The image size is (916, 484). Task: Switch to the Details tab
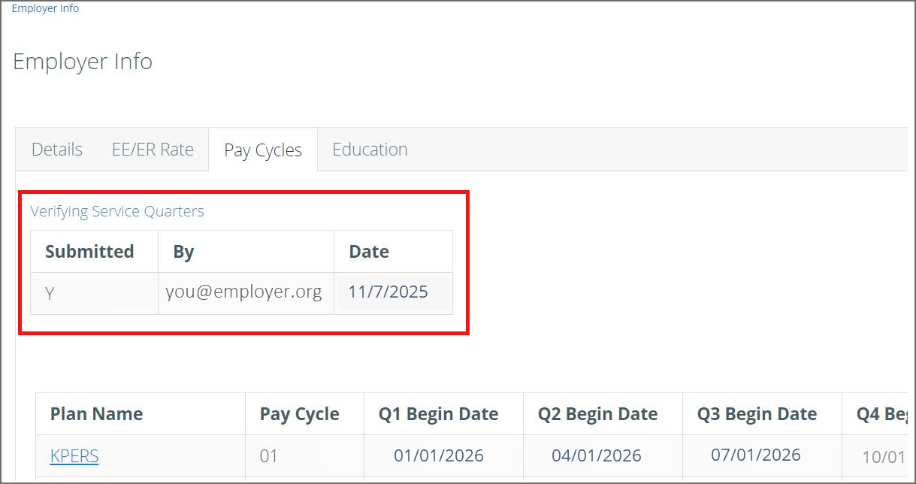click(x=57, y=150)
